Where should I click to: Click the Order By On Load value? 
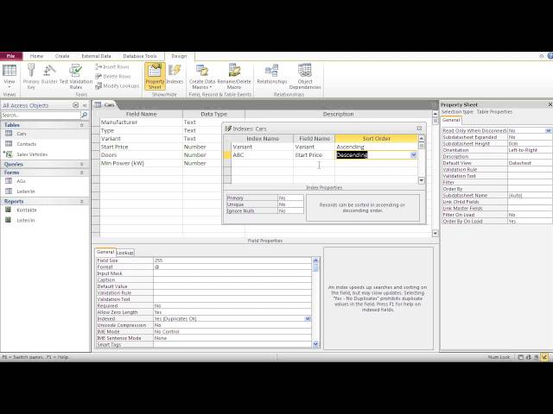[x=530, y=221]
